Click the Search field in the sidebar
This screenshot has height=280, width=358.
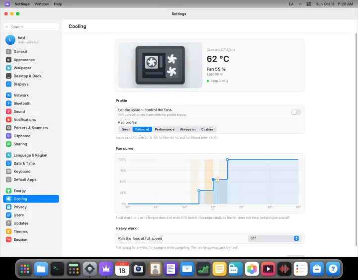31,27
